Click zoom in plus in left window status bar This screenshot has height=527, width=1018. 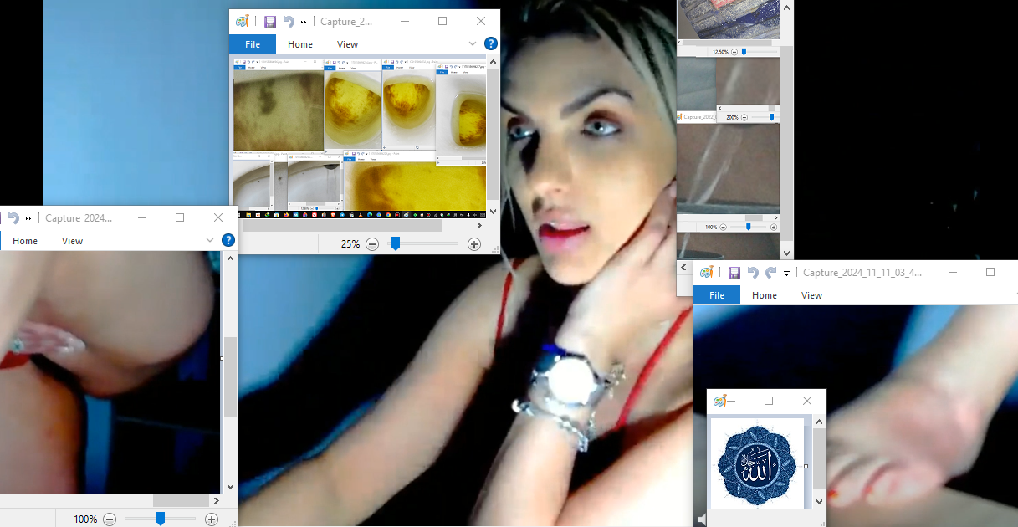212,519
